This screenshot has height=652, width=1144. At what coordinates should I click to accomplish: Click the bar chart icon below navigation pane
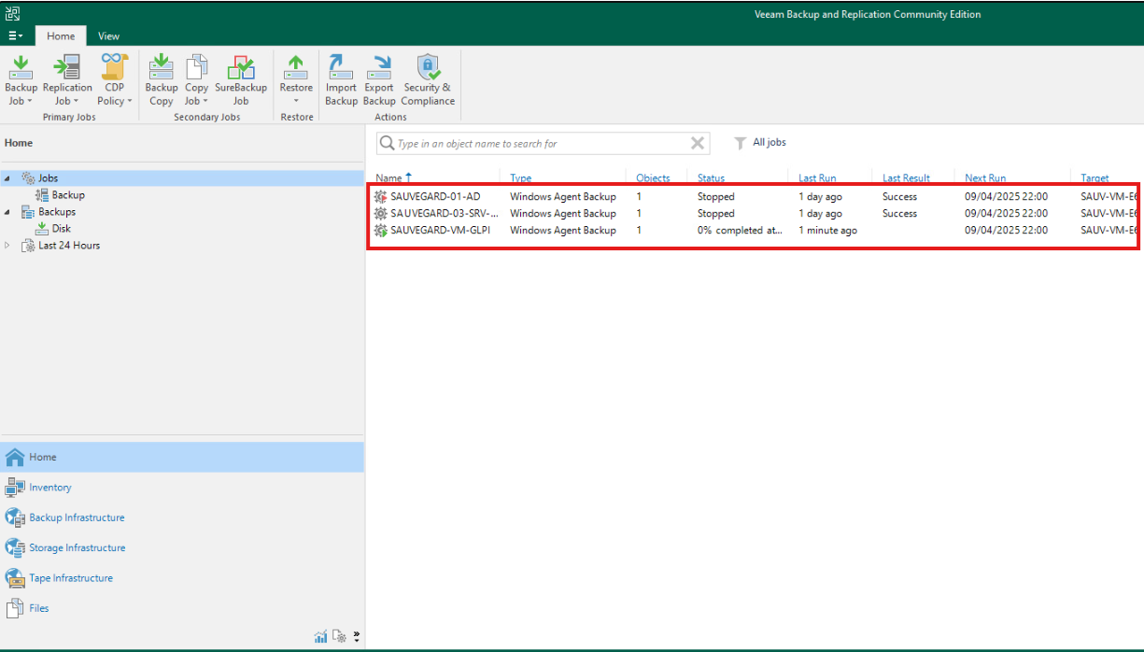pyautogui.click(x=321, y=637)
